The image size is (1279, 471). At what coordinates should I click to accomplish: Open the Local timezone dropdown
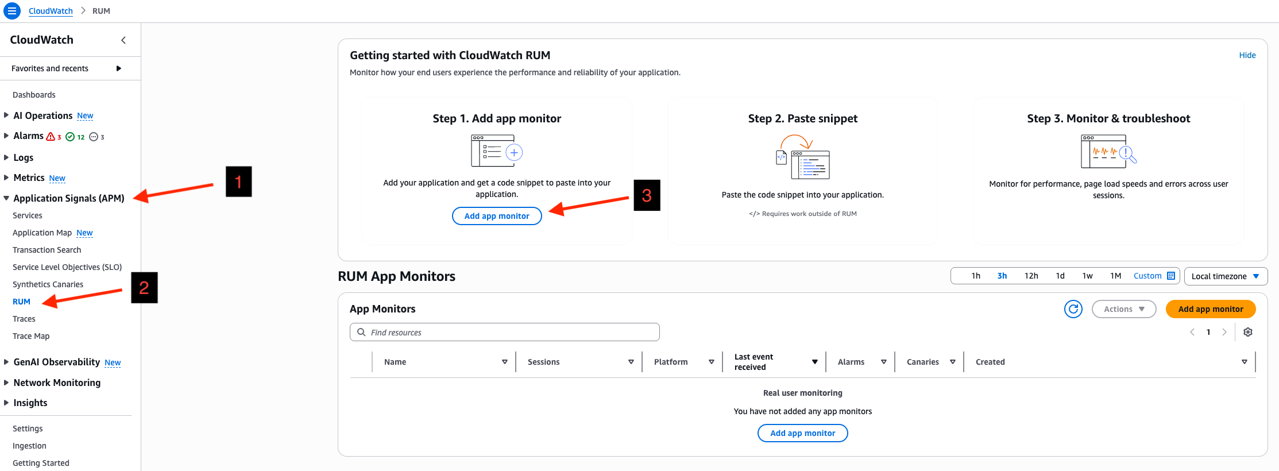pos(1226,276)
